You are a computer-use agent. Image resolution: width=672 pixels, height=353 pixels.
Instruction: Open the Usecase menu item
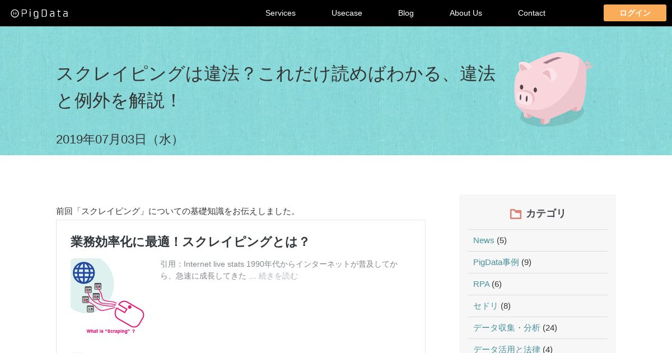tap(347, 13)
